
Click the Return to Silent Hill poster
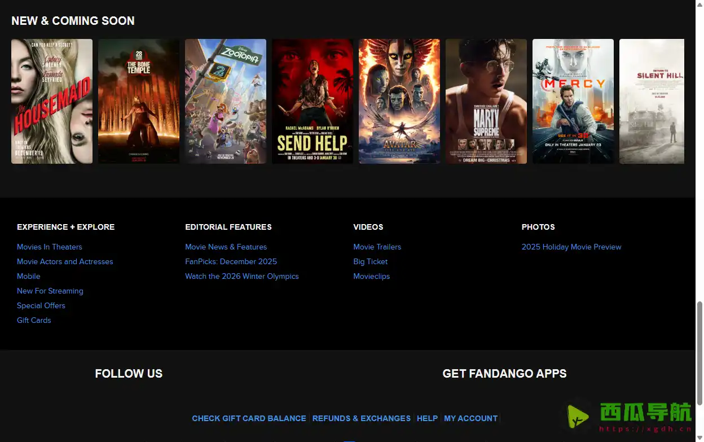point(652,102)
